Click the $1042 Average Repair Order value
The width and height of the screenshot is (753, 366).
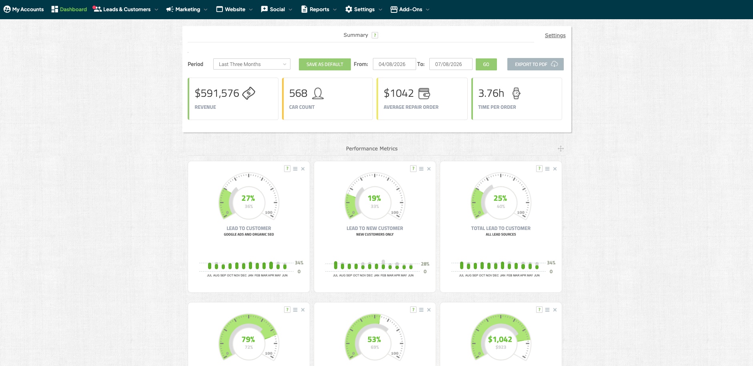coord(399,93)
